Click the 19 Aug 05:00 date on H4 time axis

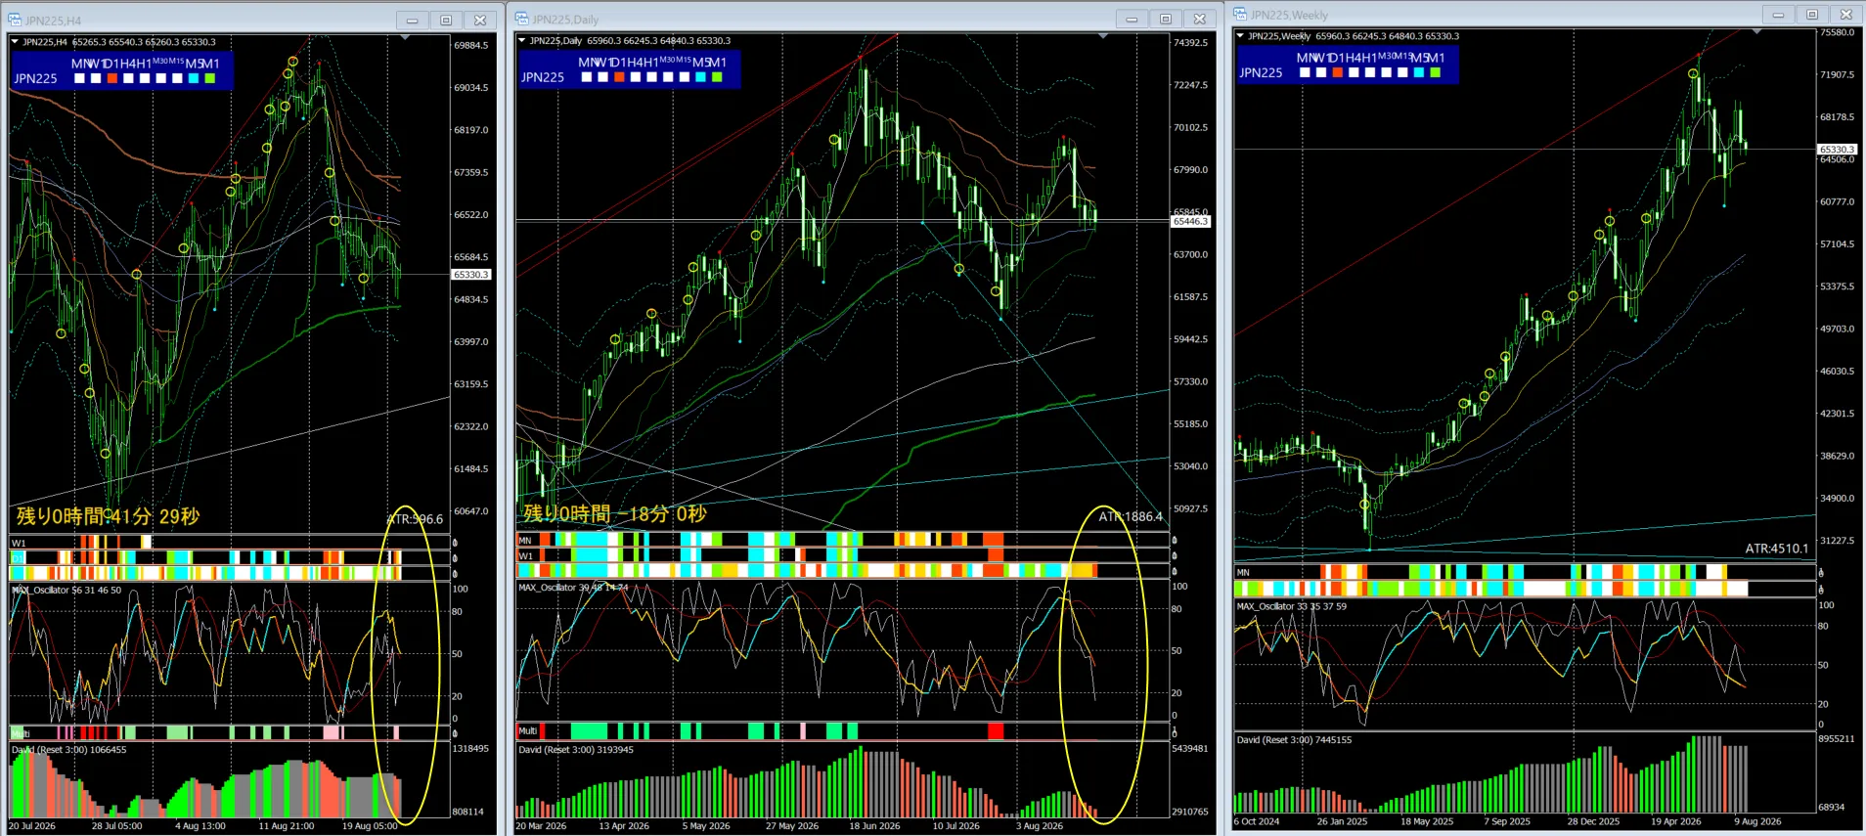coord(370,826)
